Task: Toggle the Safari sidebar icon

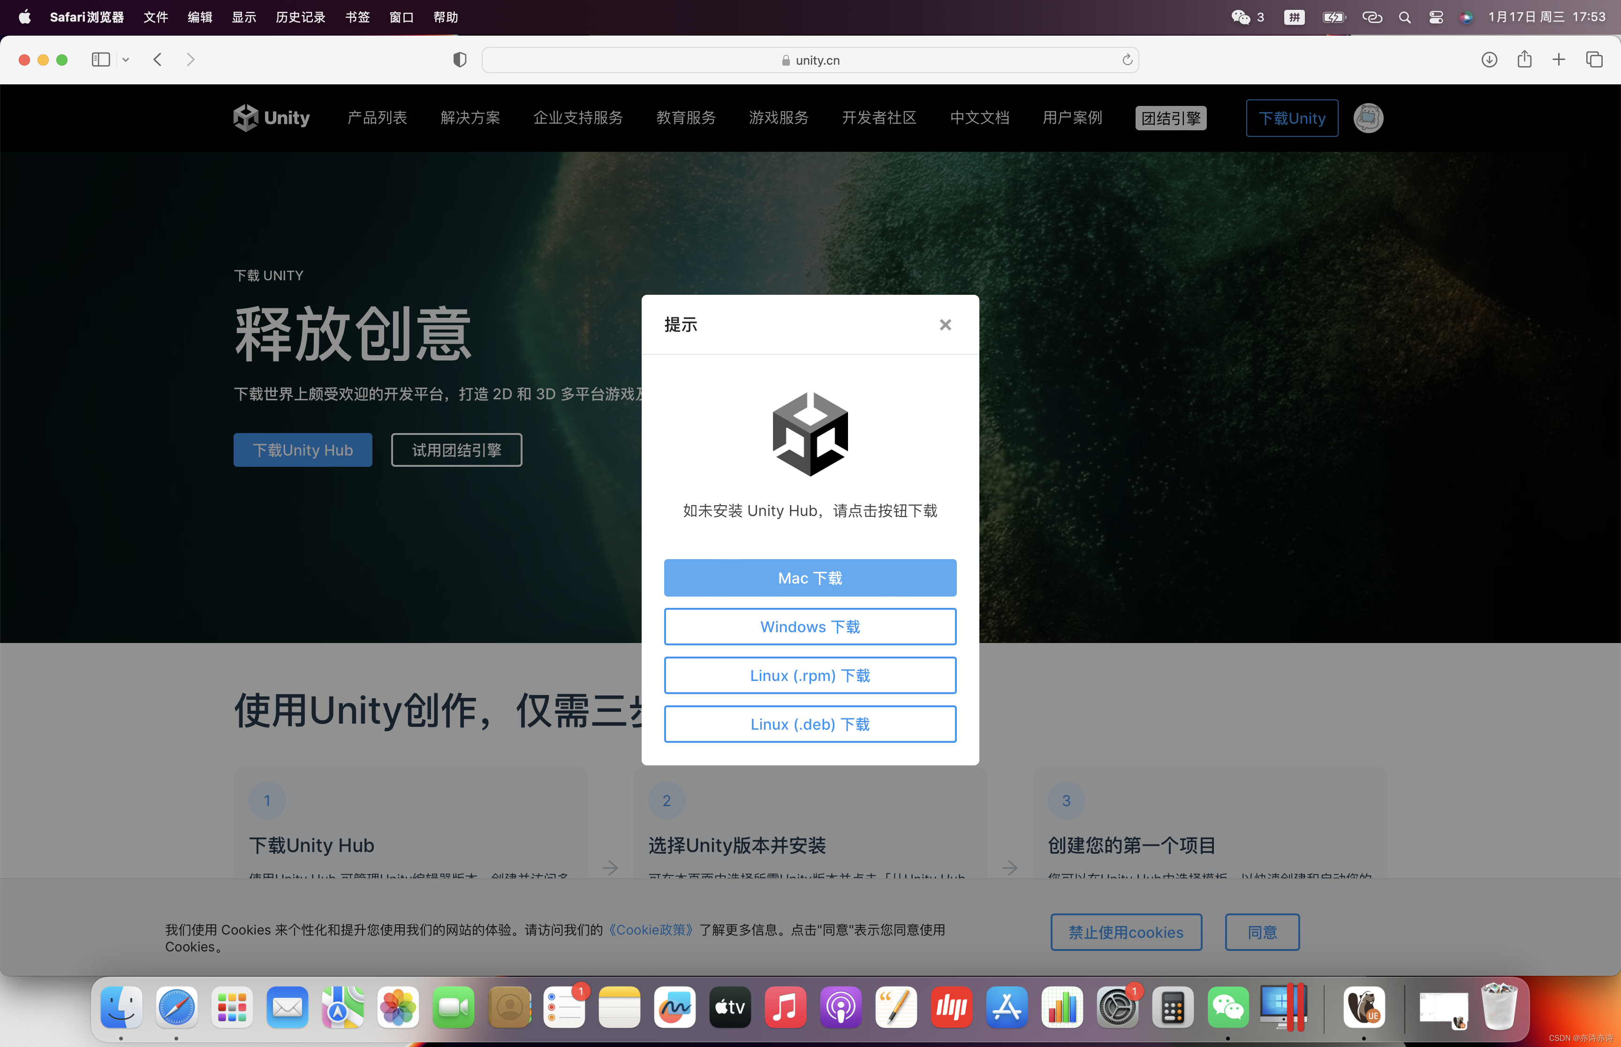Action: tap(101, 60)
